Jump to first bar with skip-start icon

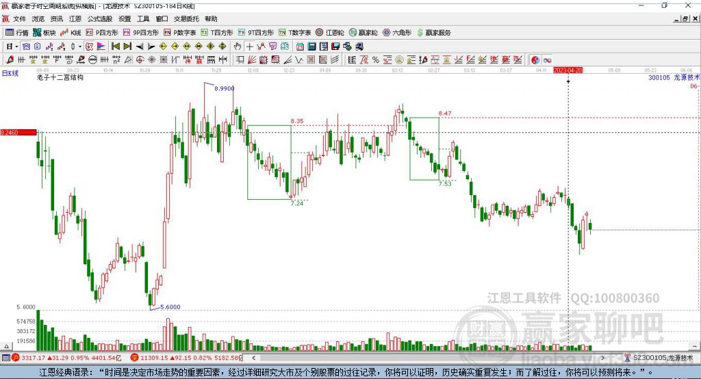[115, 47]
